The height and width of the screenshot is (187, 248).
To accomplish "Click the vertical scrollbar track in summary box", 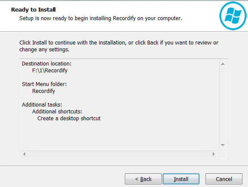I will click(x=223, y=104).
